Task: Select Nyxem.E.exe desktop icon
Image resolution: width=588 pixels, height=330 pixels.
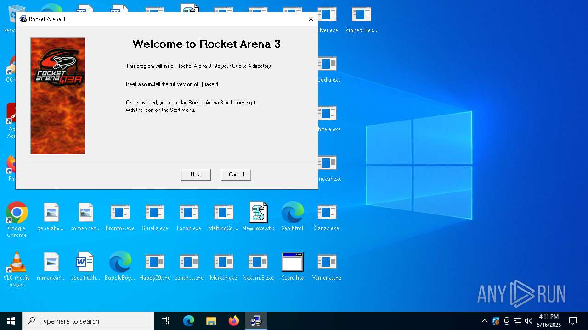Action: (x=258, y=266)
